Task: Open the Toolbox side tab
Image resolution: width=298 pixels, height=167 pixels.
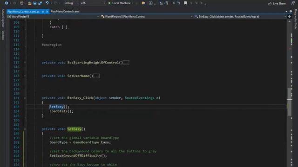Action: 3,35
